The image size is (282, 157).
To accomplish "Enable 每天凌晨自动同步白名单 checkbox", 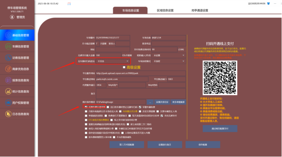I will pos(130,116).
